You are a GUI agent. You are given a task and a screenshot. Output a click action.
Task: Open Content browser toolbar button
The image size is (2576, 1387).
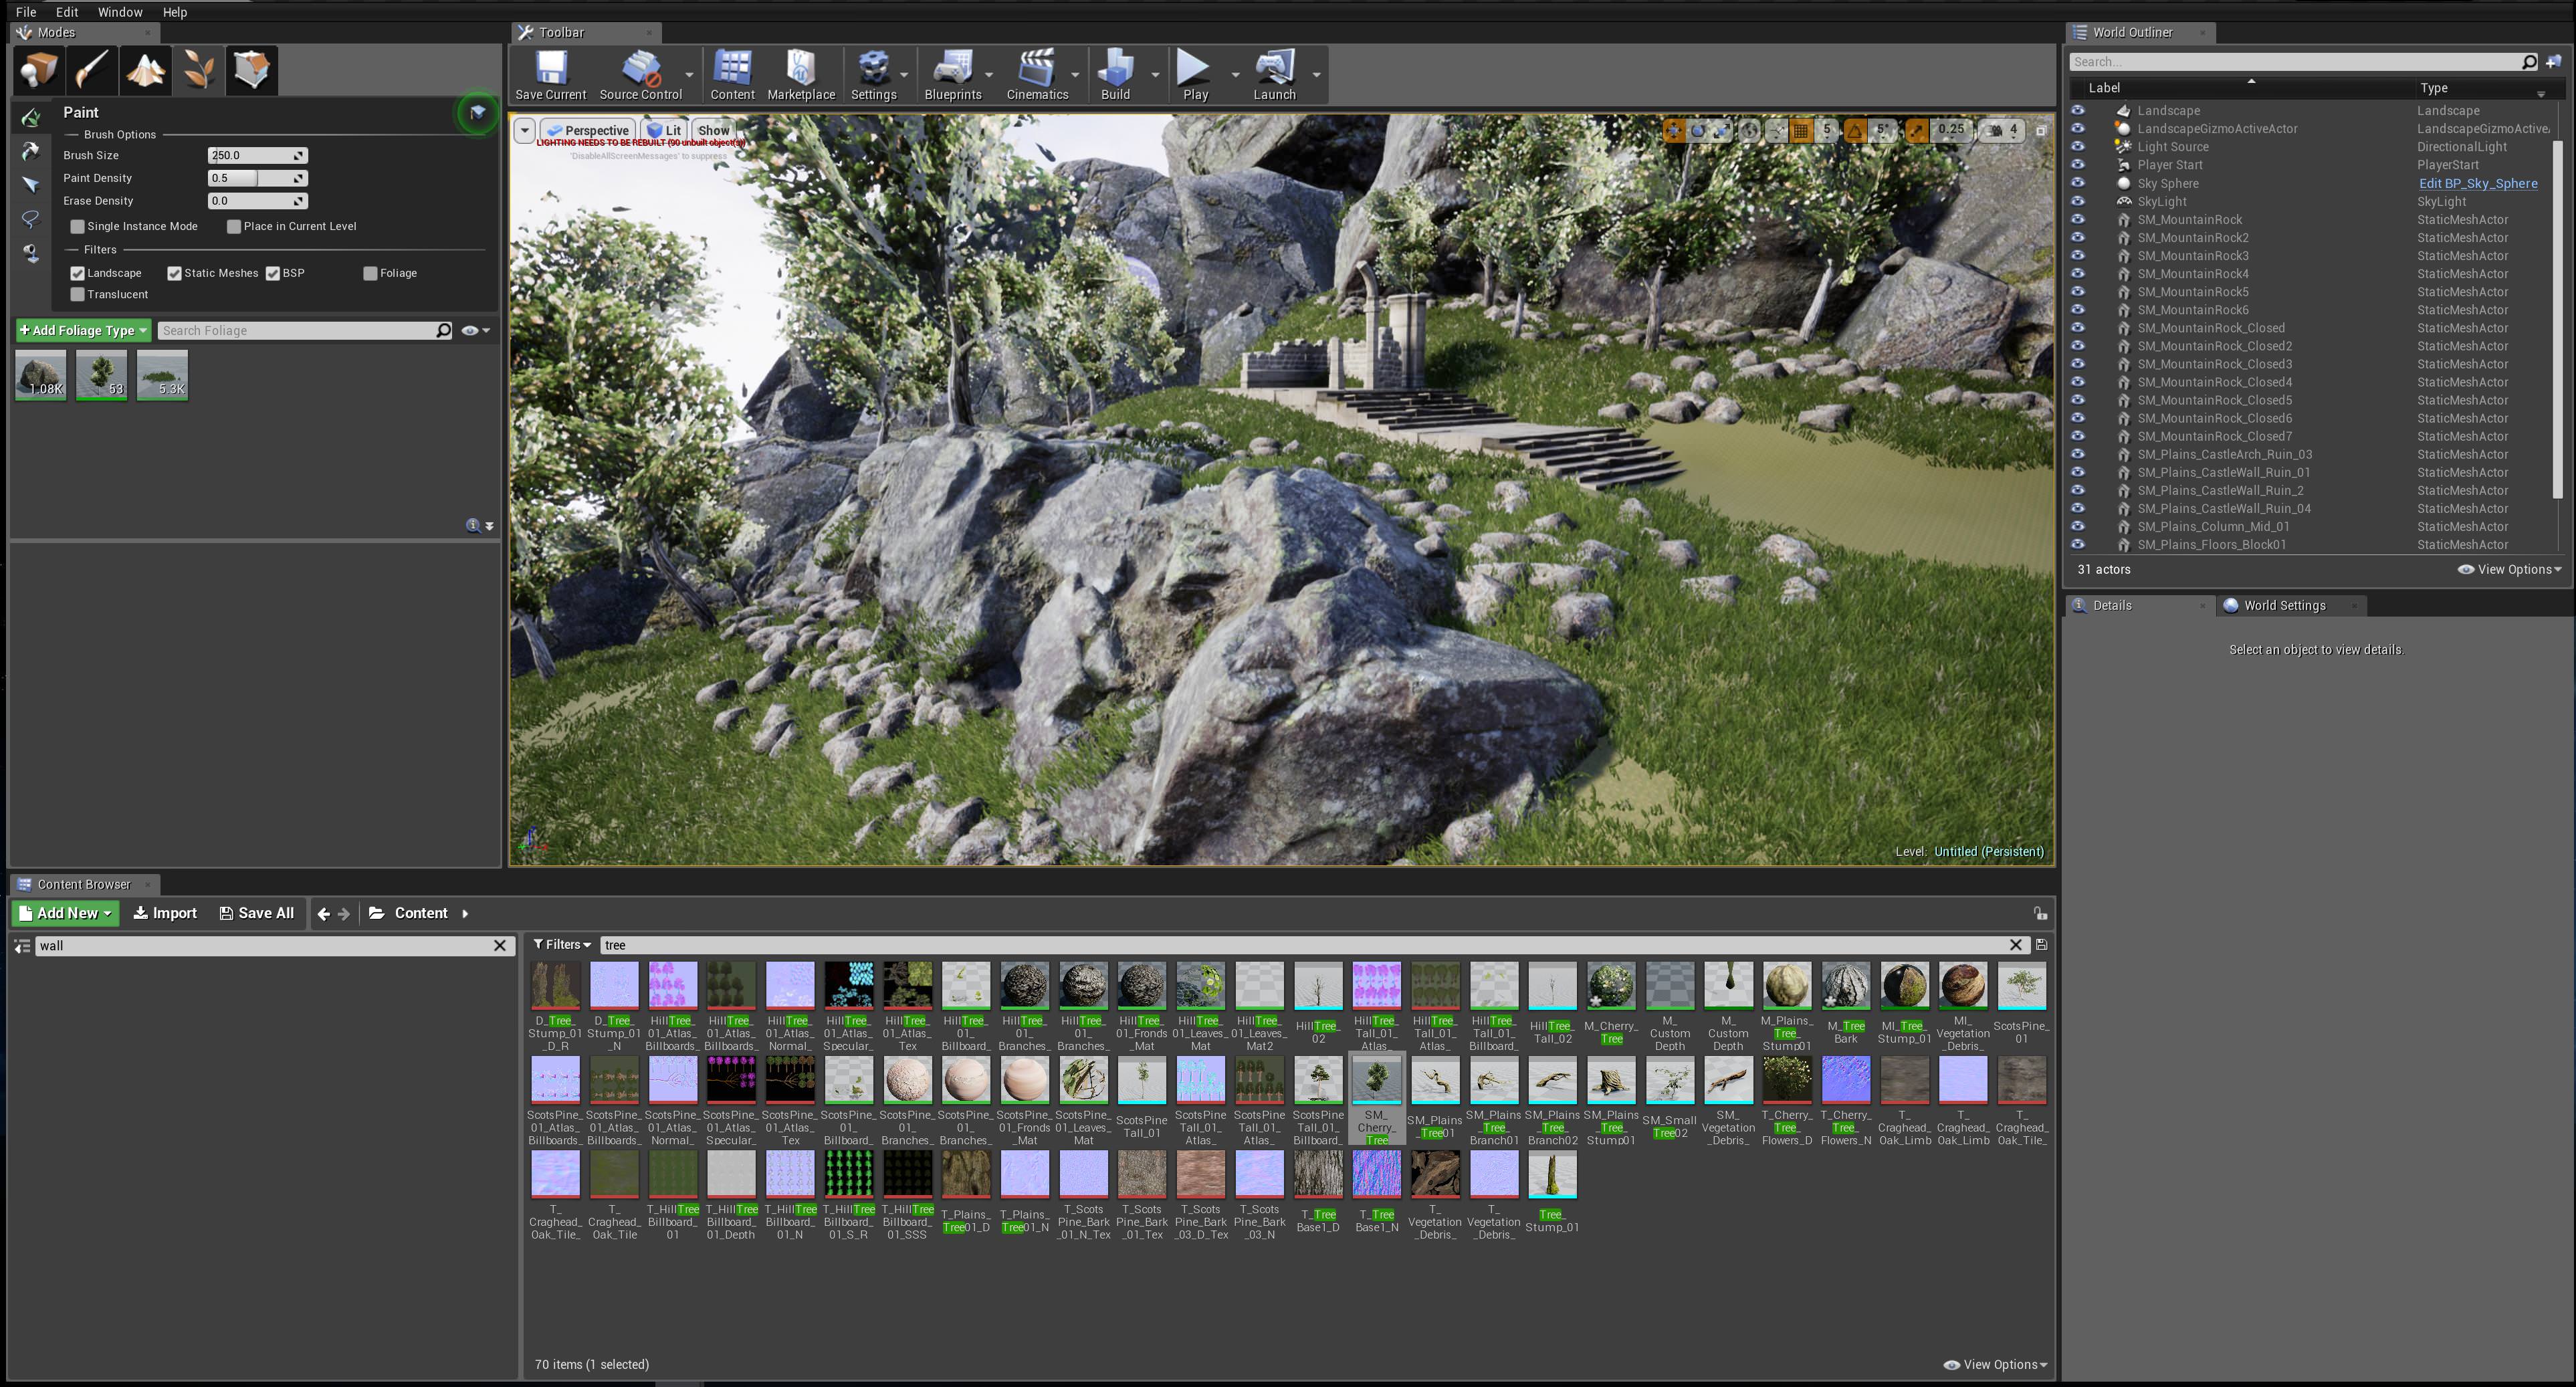tap(732, 75)
